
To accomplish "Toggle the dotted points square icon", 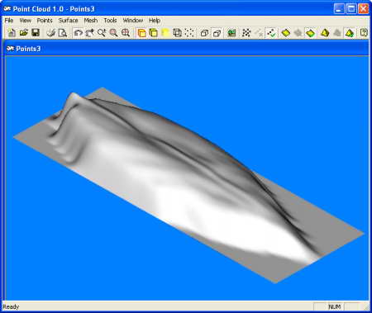I will 189,33.
